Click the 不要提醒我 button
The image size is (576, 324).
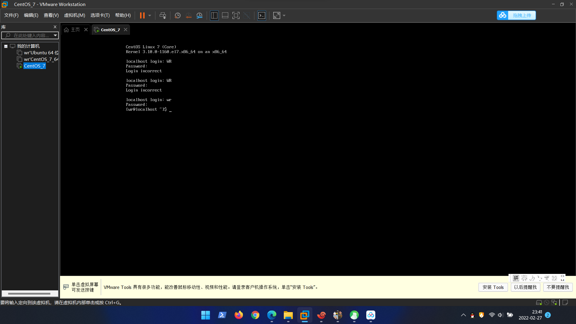pyautogui.click(x=558, y=287)
